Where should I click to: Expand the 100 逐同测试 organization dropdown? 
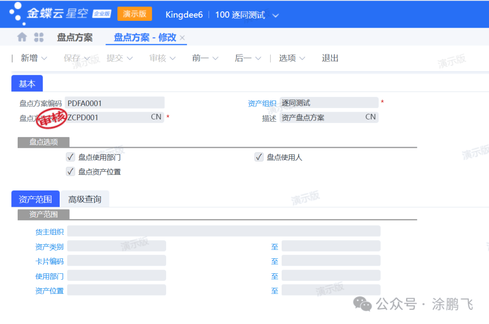click(275, 15)
